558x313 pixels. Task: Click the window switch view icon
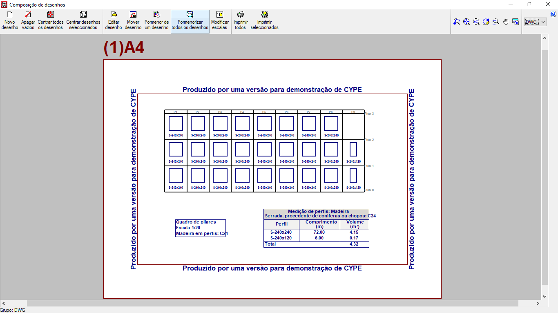coord(516,22)
